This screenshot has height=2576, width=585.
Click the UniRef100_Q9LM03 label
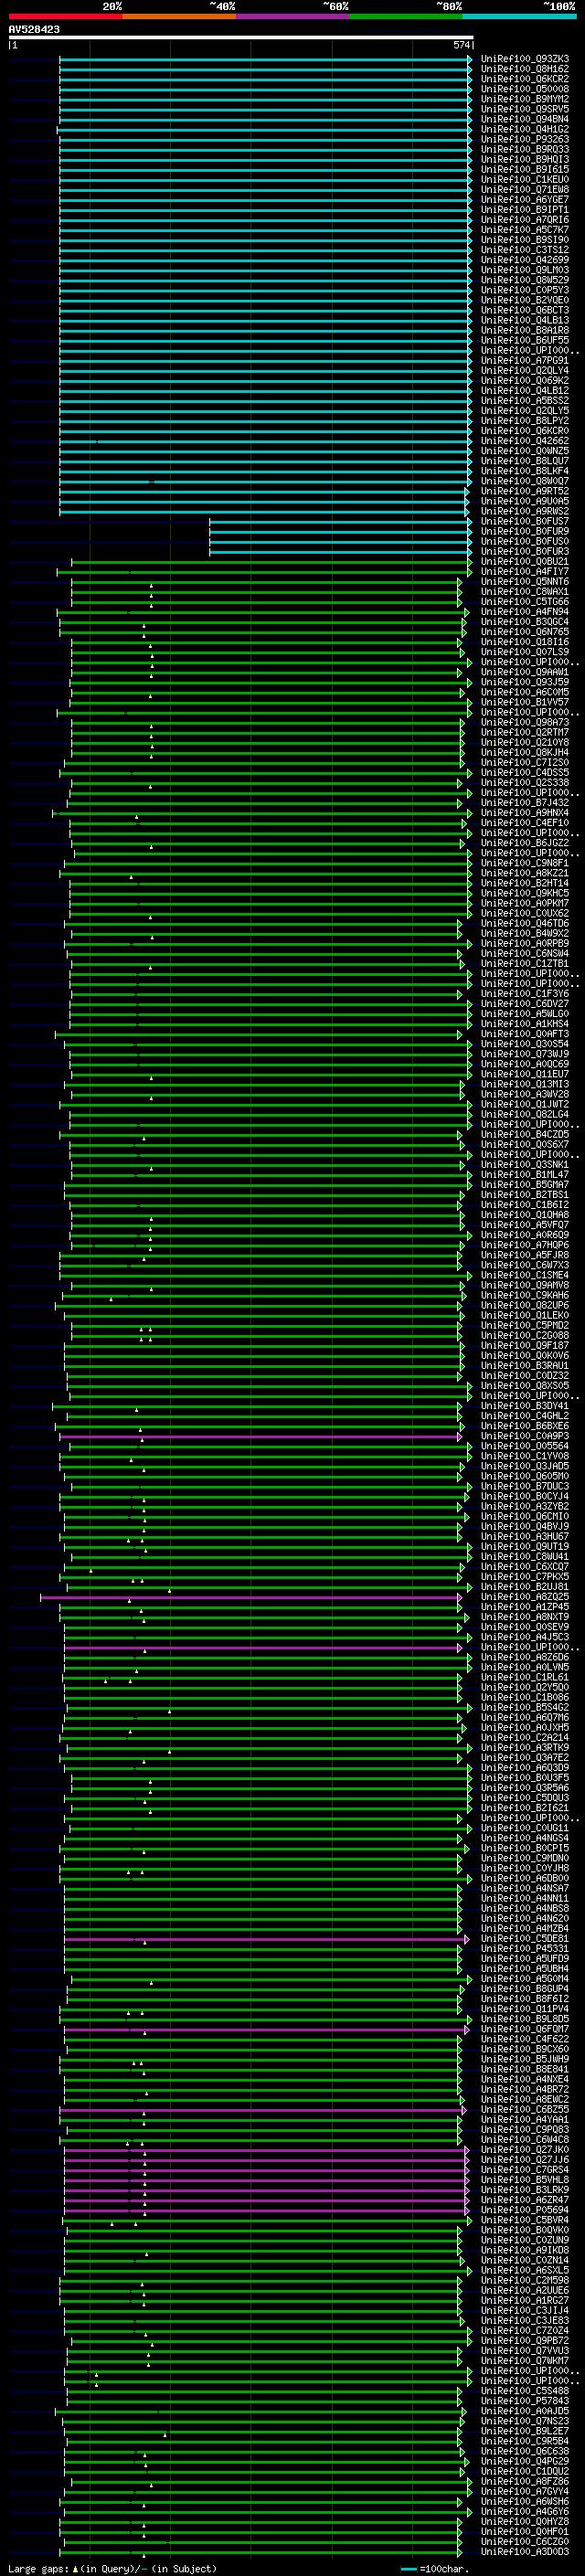coord(525,270)
